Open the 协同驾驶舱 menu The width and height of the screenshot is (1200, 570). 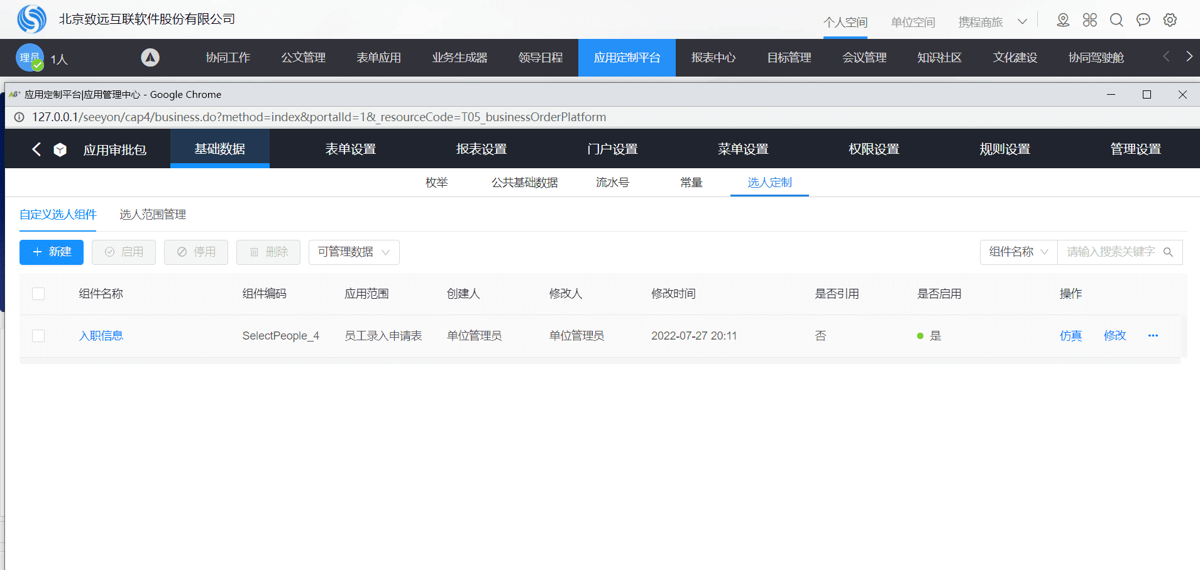[1096, 58]
